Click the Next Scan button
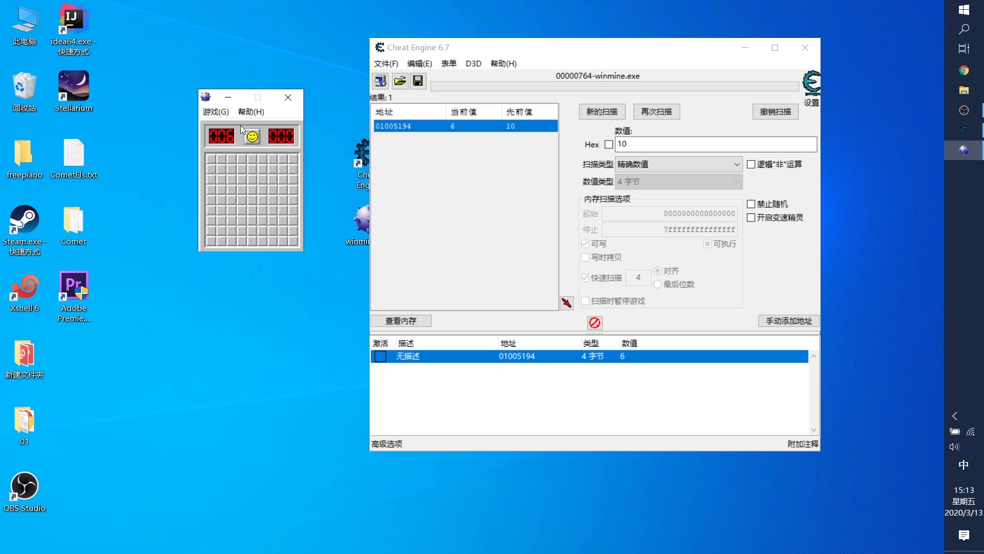The width and height of the screenshot is (984, 554). (x=657, y=112)
